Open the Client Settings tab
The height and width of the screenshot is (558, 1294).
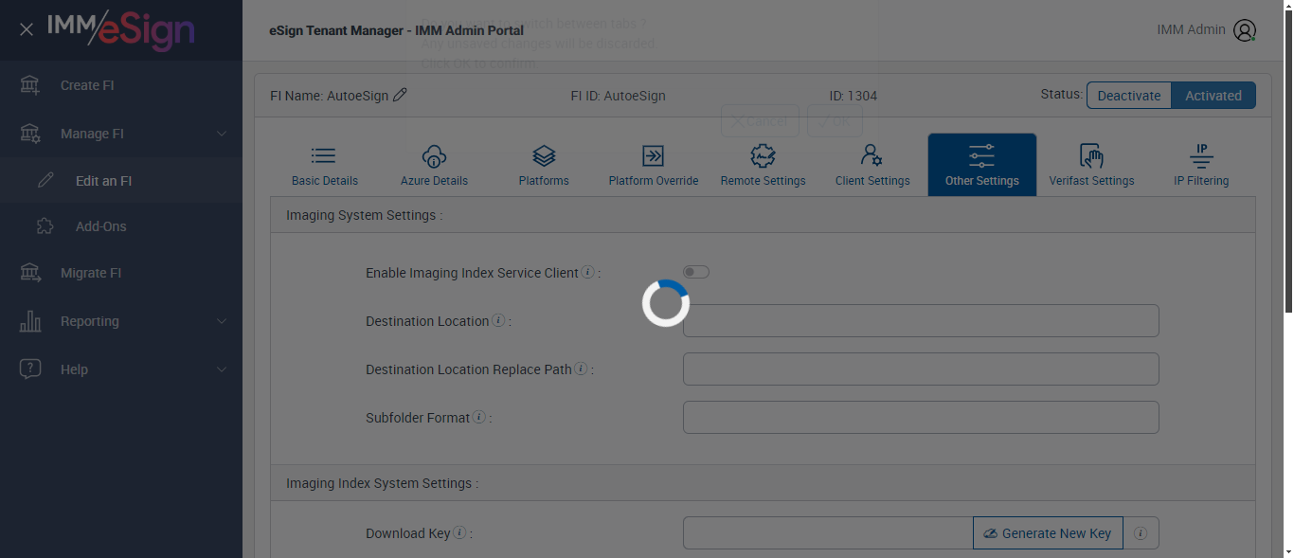tap(872, 165)
